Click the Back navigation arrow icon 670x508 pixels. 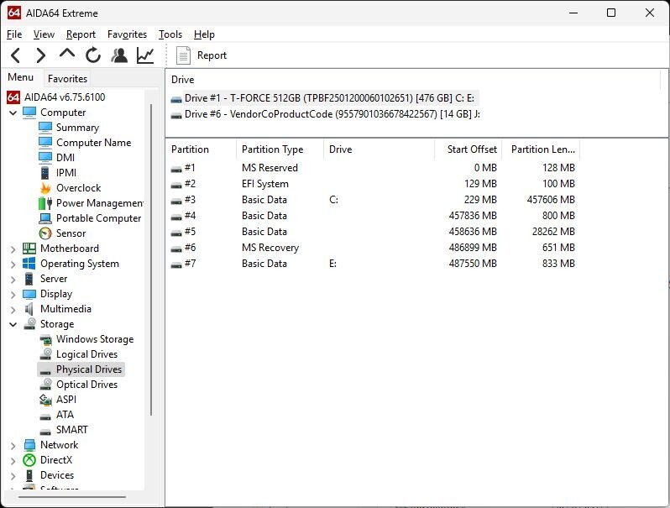point(15,55)
